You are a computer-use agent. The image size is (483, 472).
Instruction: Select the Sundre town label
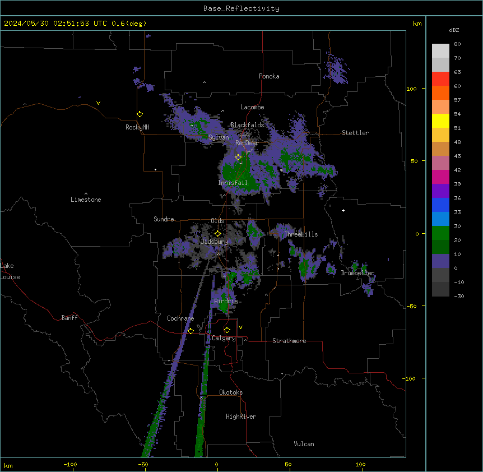click(x=164, y=219)
